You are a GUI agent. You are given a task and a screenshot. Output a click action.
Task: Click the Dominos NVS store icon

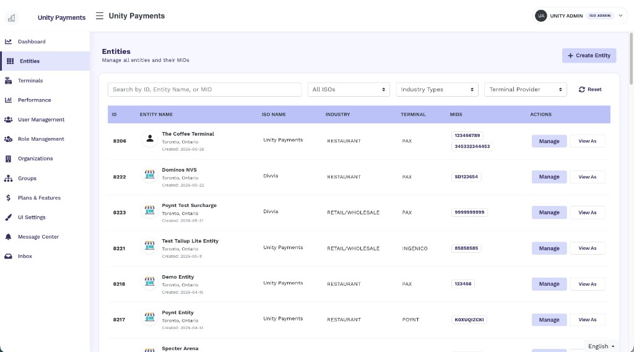pyautogui.click(x=150, y=174)
